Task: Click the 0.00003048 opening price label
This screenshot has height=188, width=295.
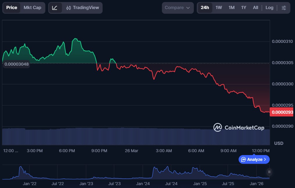Action: tap(17, 64)
